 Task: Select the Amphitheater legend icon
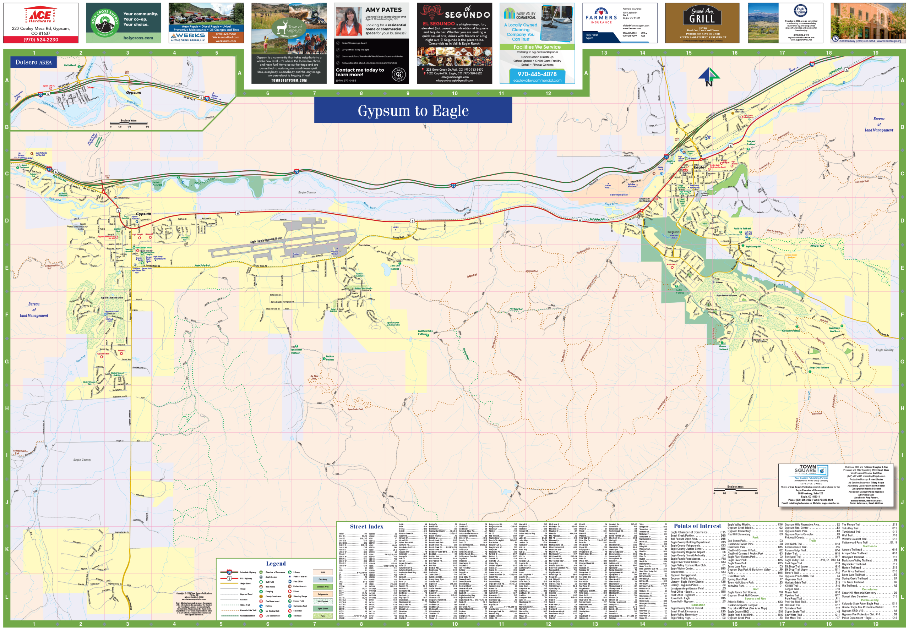[x=261, y=577]
